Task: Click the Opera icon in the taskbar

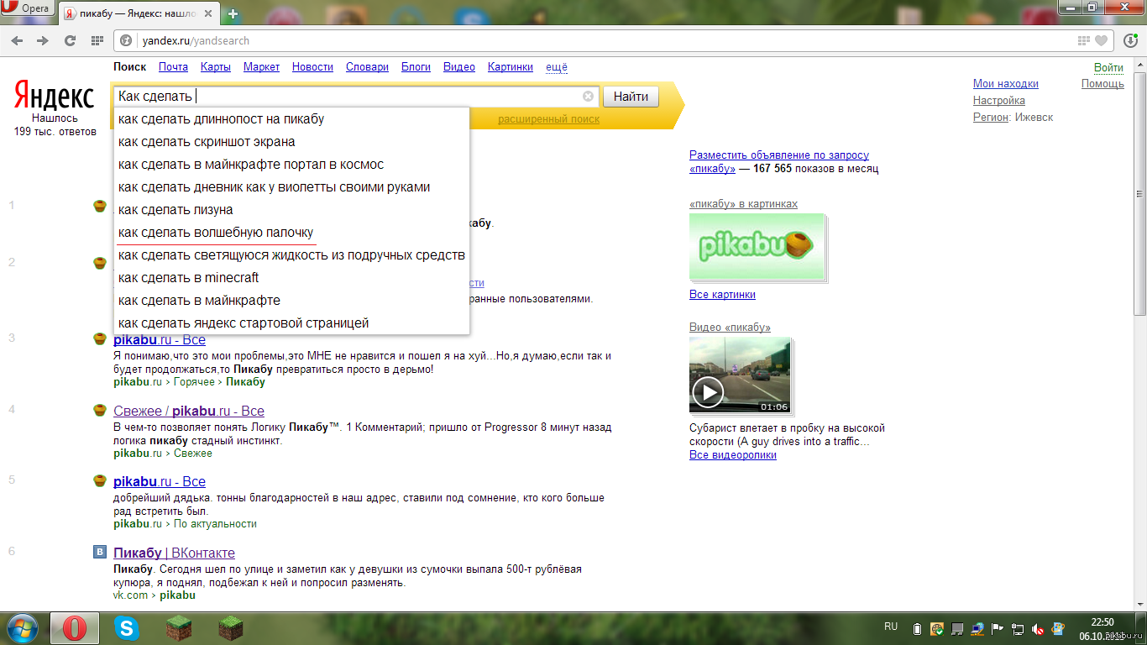Action: point(75,627)
